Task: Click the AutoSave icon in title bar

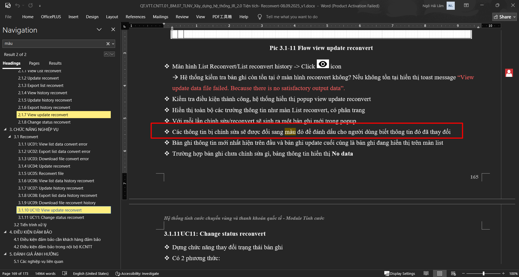Action: pyautogui.click(x=8, y=5)
